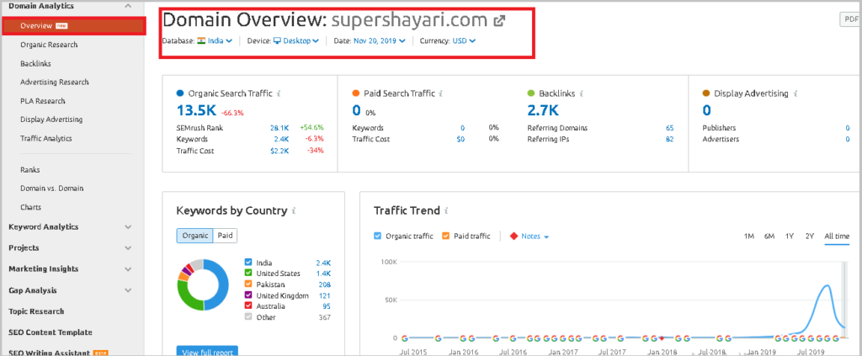Collapse the Domain Analytics section

click(x=128, y=6)
